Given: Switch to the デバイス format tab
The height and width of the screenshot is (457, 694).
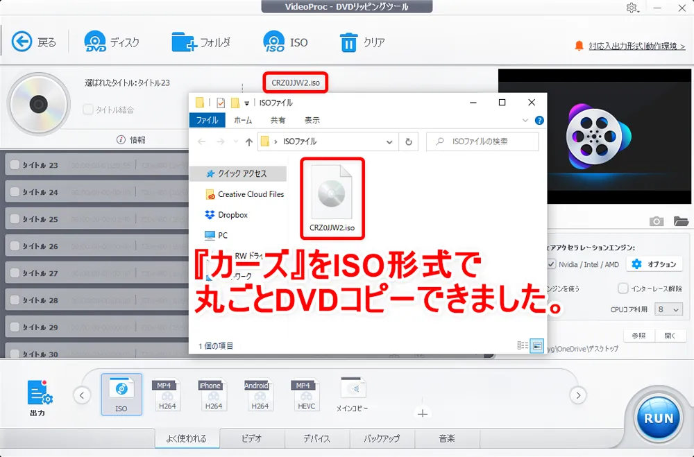Looking at the screenshot, I should click(316, 438).
